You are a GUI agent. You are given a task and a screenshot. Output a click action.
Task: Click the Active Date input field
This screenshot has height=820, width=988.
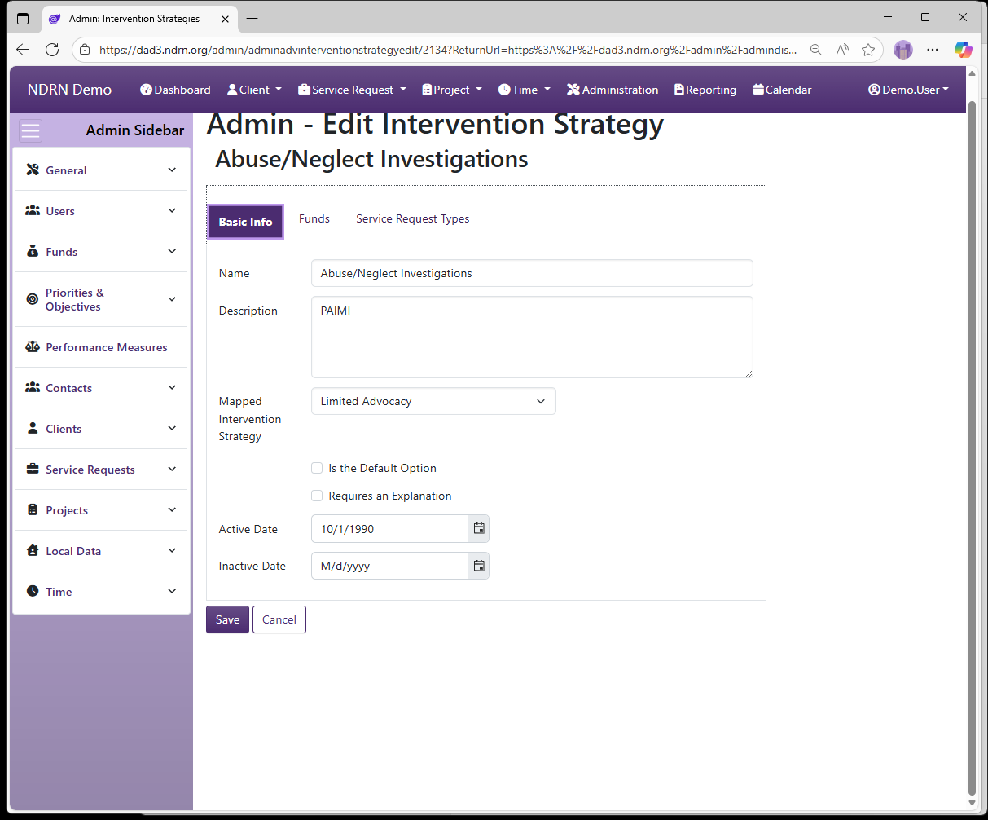pos(389,529)
